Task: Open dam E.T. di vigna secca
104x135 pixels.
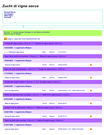Action: point(44,82)
